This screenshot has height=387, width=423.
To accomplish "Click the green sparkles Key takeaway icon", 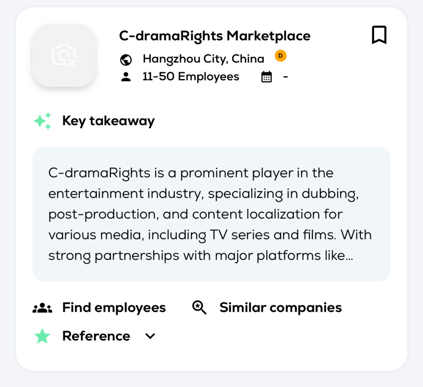I will (x=43, y=121).
